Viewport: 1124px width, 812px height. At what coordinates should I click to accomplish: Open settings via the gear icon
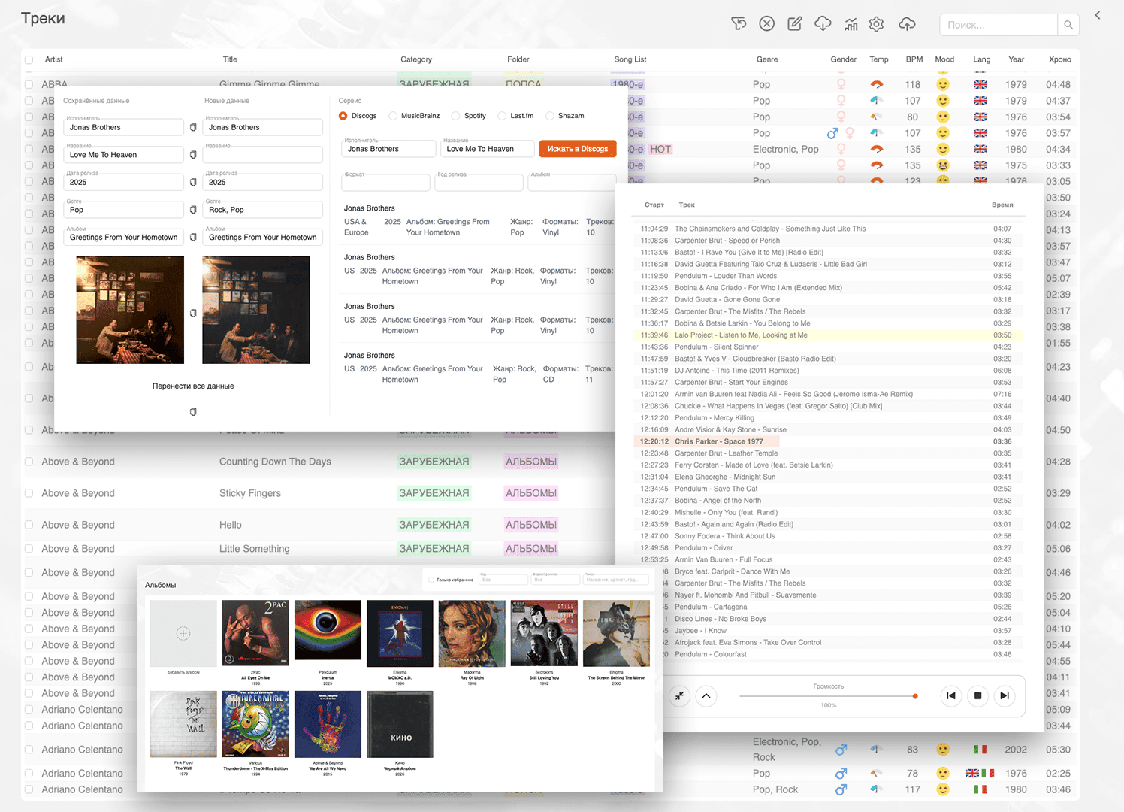[876, 24]
